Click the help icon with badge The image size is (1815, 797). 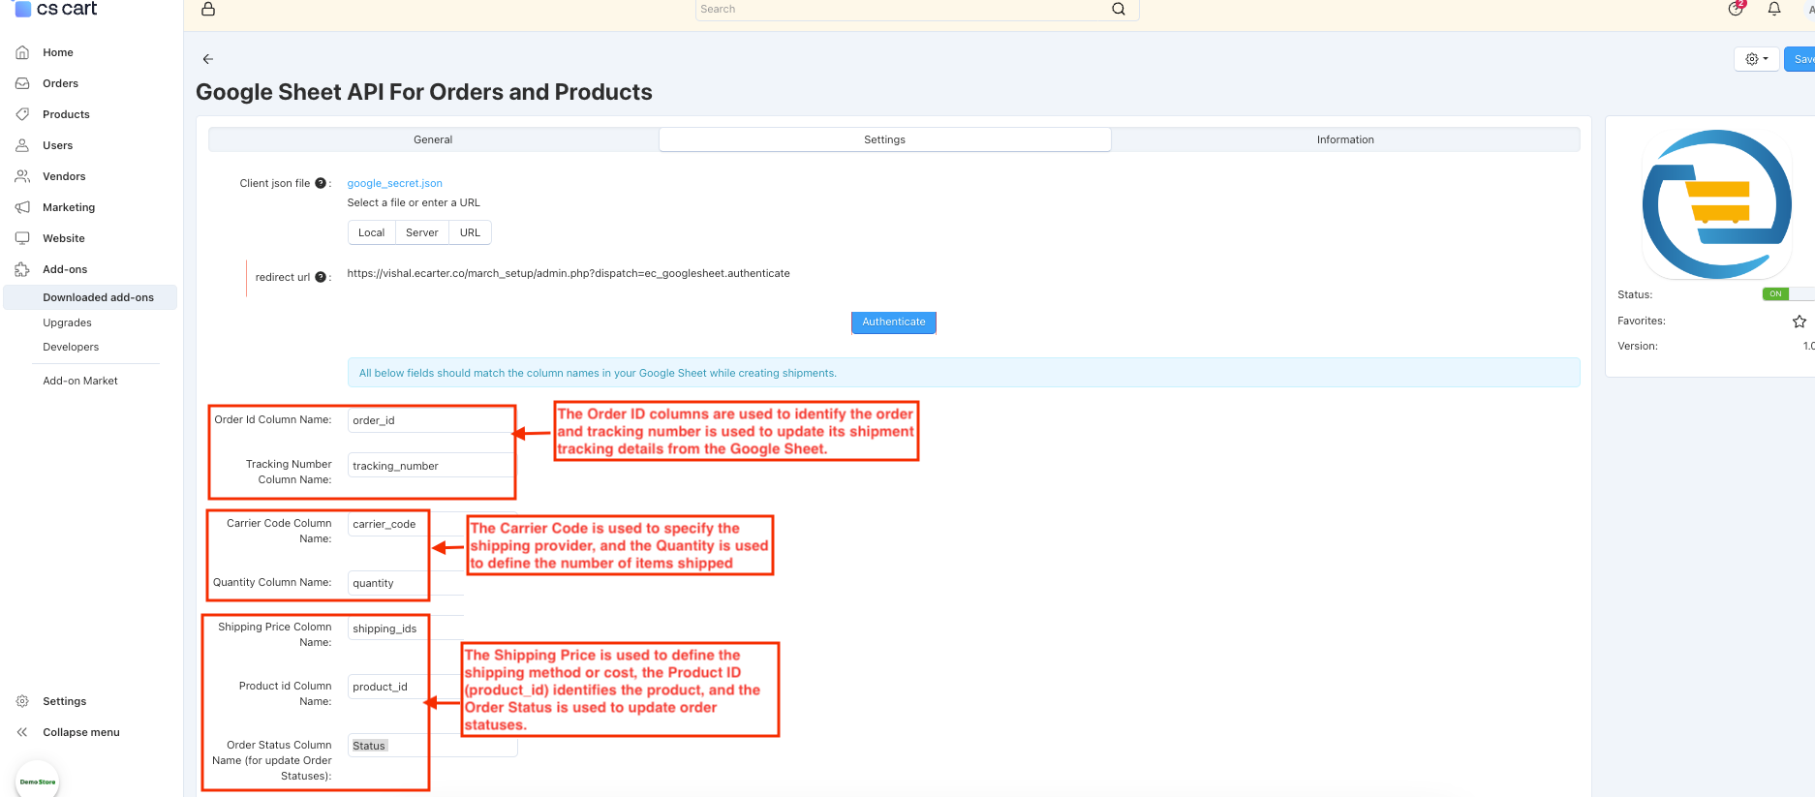[1736, 9]
